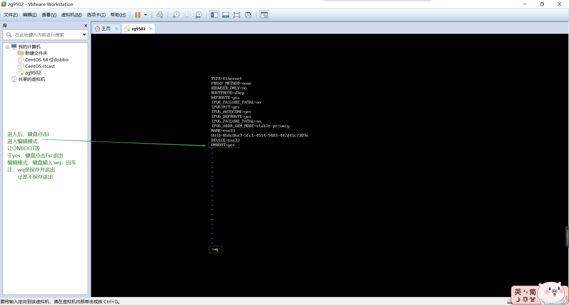Select the 新建文件夹 folder
Screen dimensions: 569x305
36,53
